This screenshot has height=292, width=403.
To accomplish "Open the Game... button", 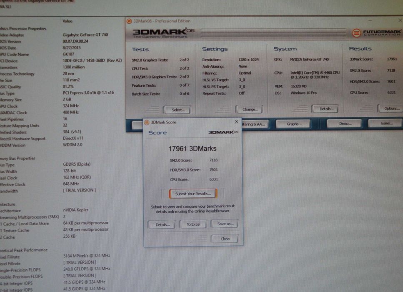I will click(x=385, y=123).
